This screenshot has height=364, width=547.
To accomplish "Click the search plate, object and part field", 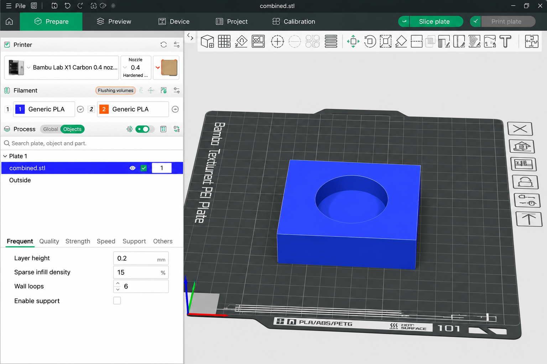I will pos(92,143).
